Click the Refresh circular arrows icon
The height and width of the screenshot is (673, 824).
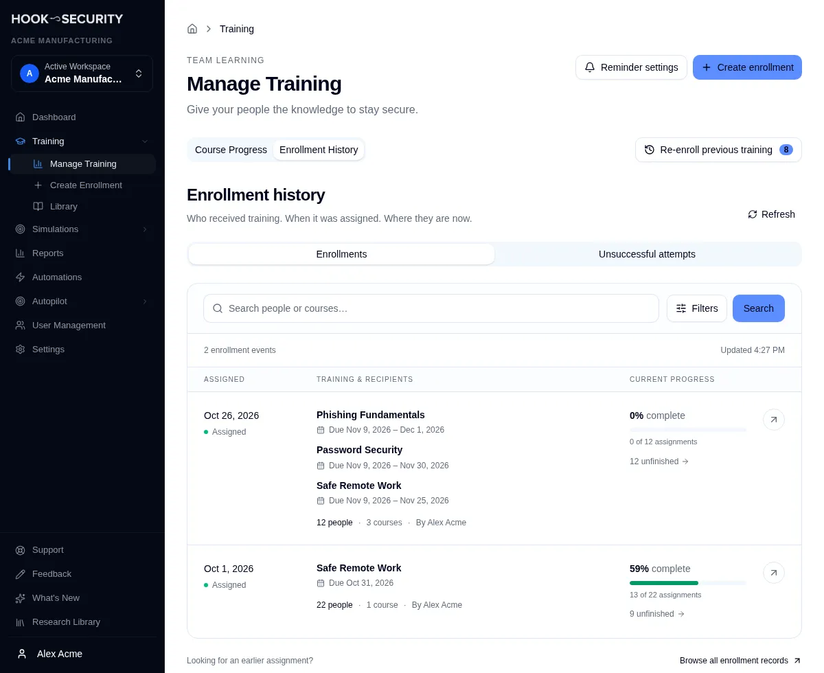coord(753,214)
